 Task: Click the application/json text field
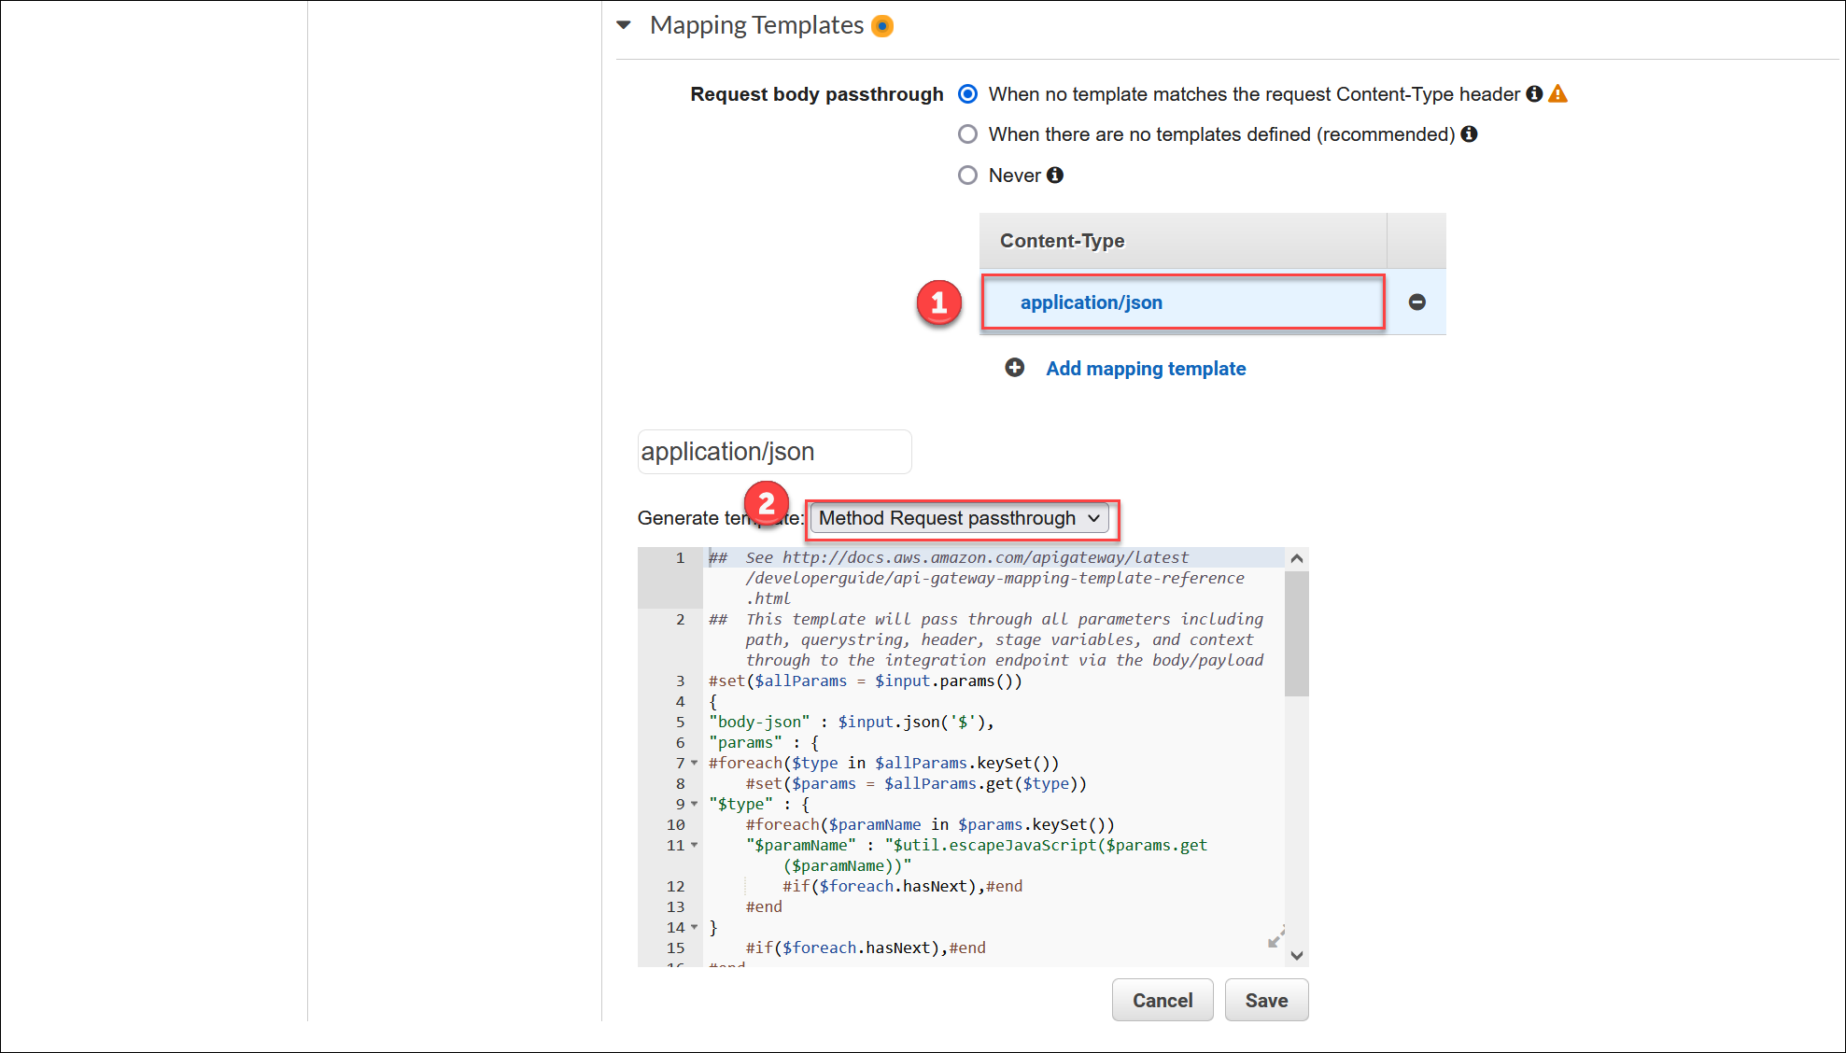pyautogui.click(x=774, y=452)
